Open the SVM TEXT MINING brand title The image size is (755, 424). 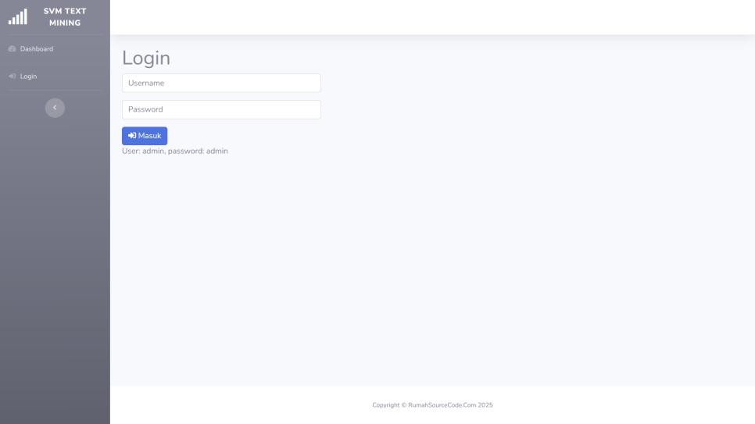point(65,16)
